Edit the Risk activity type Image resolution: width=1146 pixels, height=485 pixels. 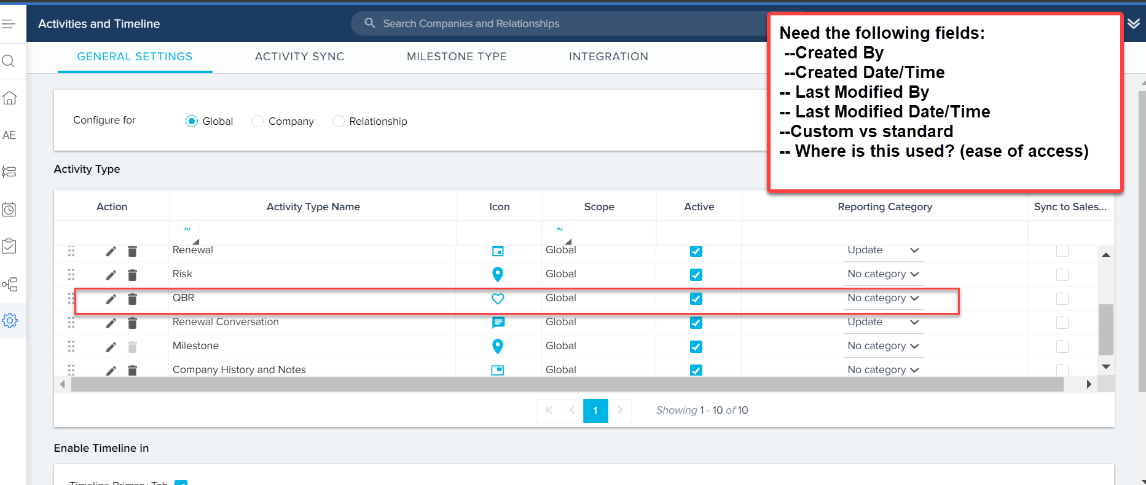point(111,275)
